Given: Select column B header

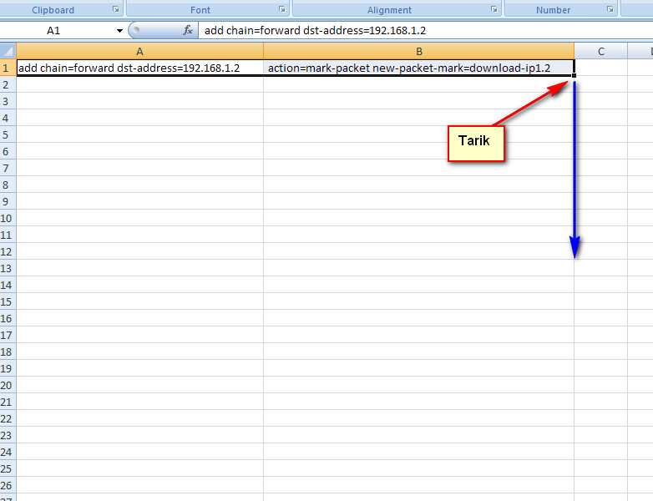Looking at the screenshot, I should point(419,52).
